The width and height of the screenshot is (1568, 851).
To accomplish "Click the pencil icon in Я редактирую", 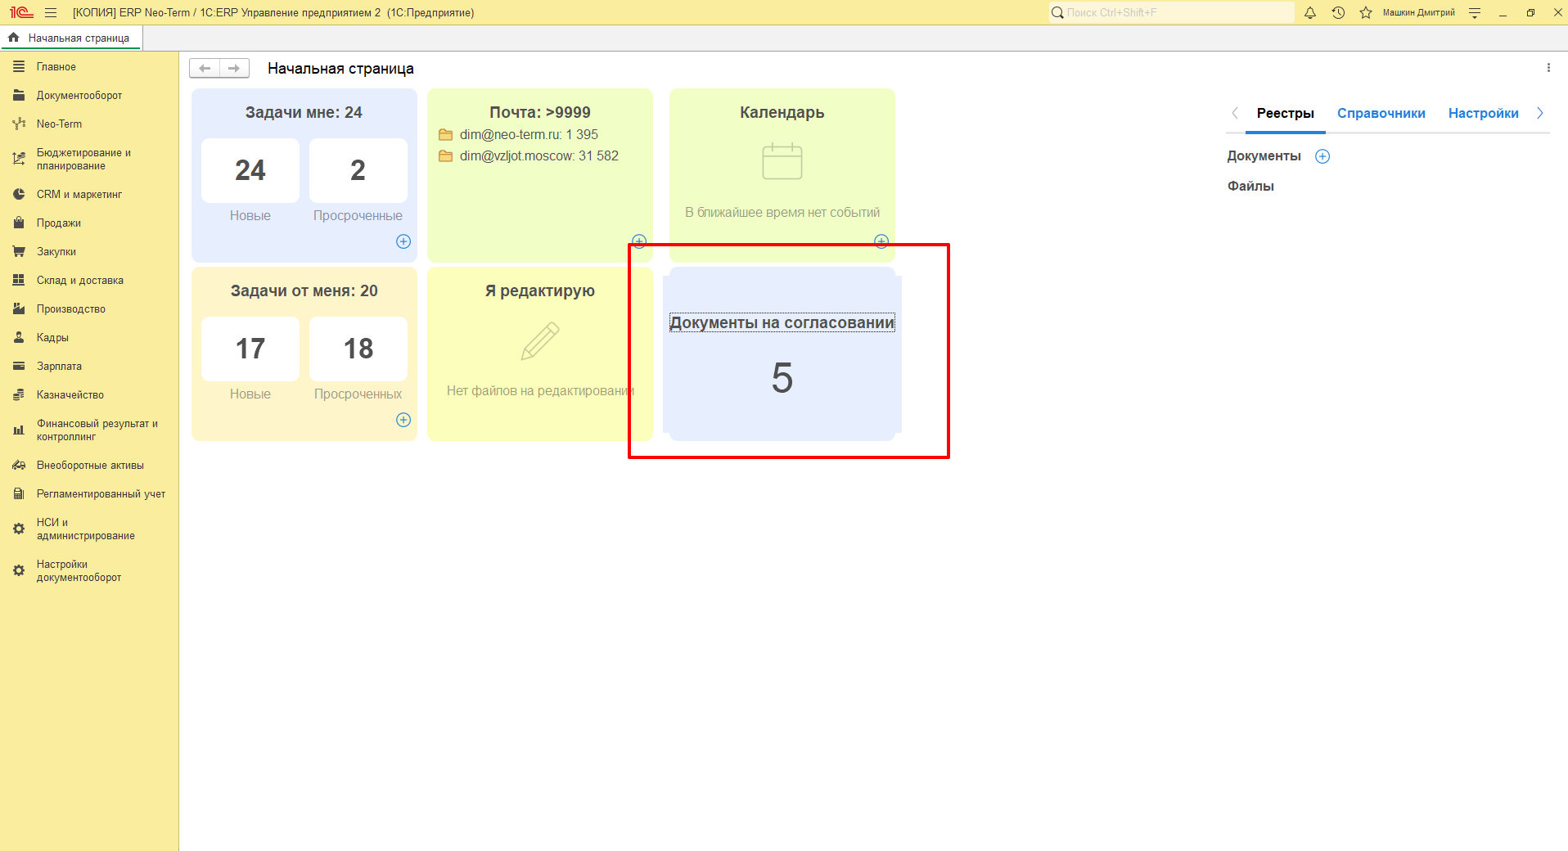I will pyautogui.click(x=540, y=341).
